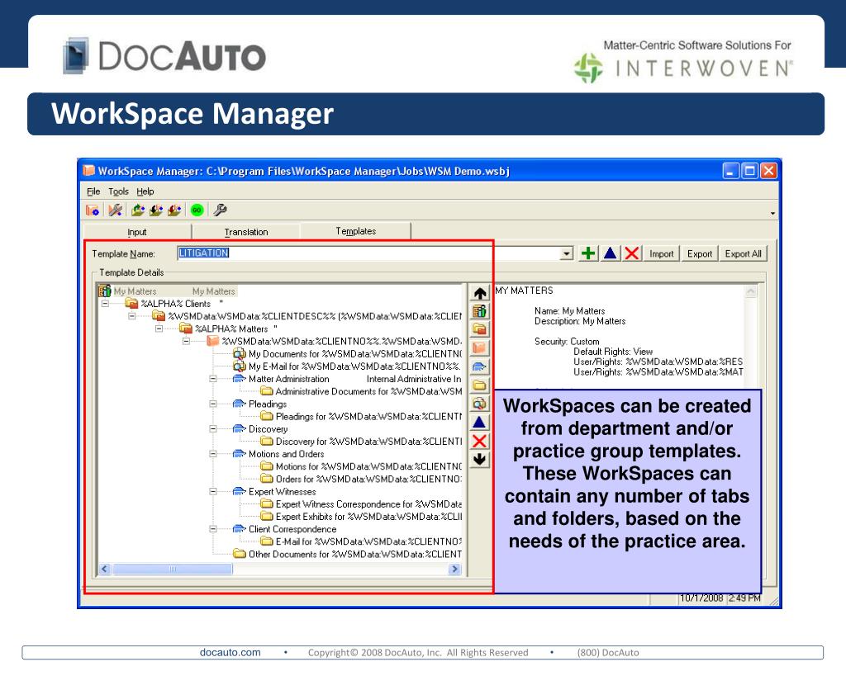The height and width of the screenshot is (676, 846).
Task: Click the Import button
Action: click(x=662, y=253)
